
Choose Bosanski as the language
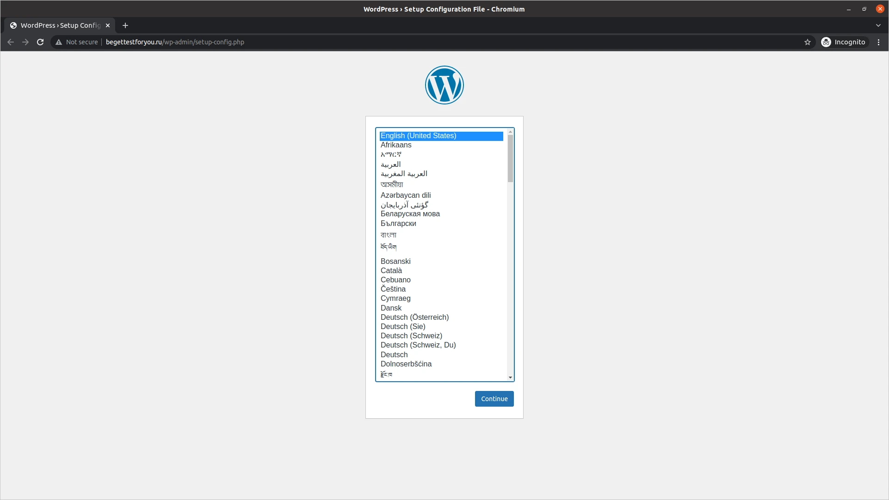395,261
